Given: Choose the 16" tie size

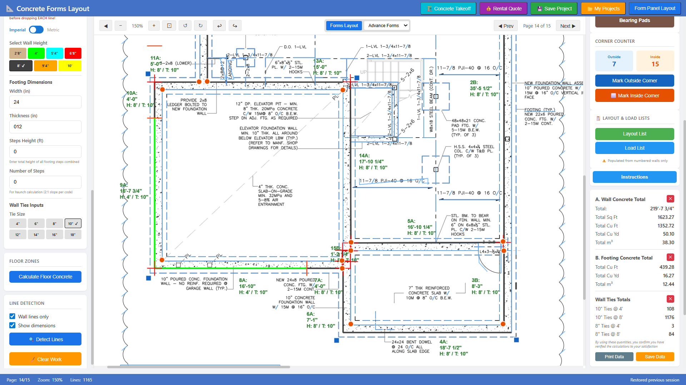Looking at the screenshot, I should click(55, 235).
